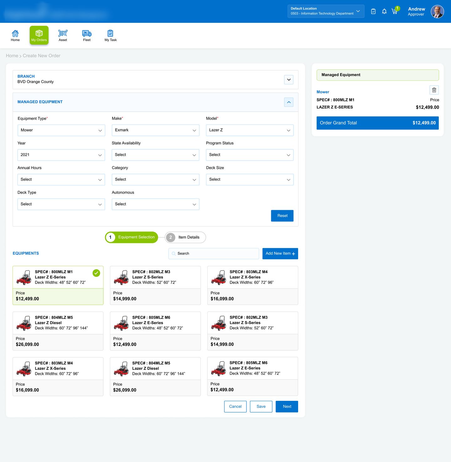Screen dimensions: 451x462
Task: Select the first 802MLZ M3 Lazer Z S-Series card
Action: [x=155, y=285]
